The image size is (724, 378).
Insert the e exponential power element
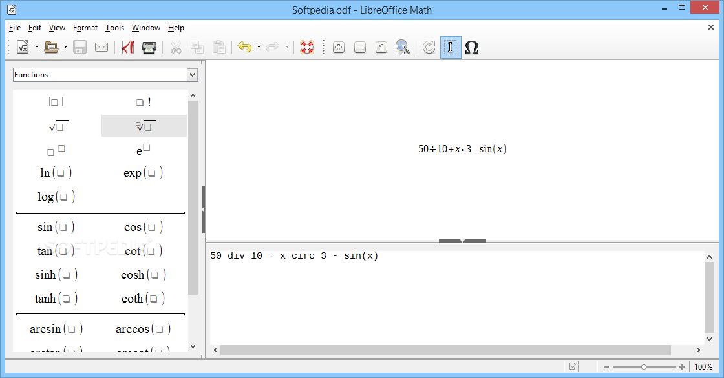pos(143,150)
